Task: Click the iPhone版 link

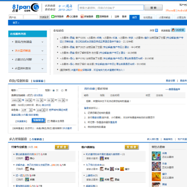Action: pos(170,10)
